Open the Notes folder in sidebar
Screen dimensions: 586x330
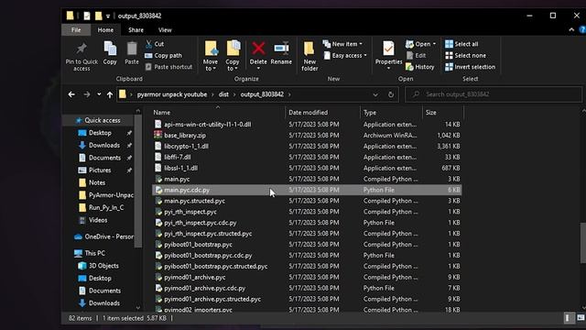pyautogui.click(x=97, y=182)
